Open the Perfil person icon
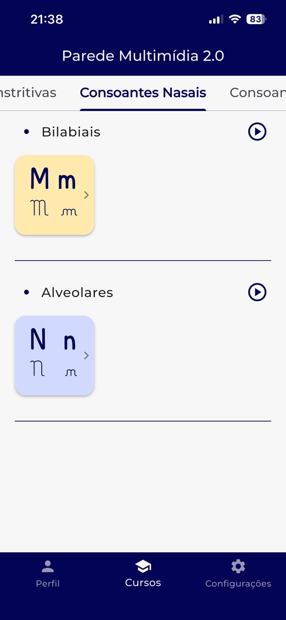 click(x=48, y=567)
